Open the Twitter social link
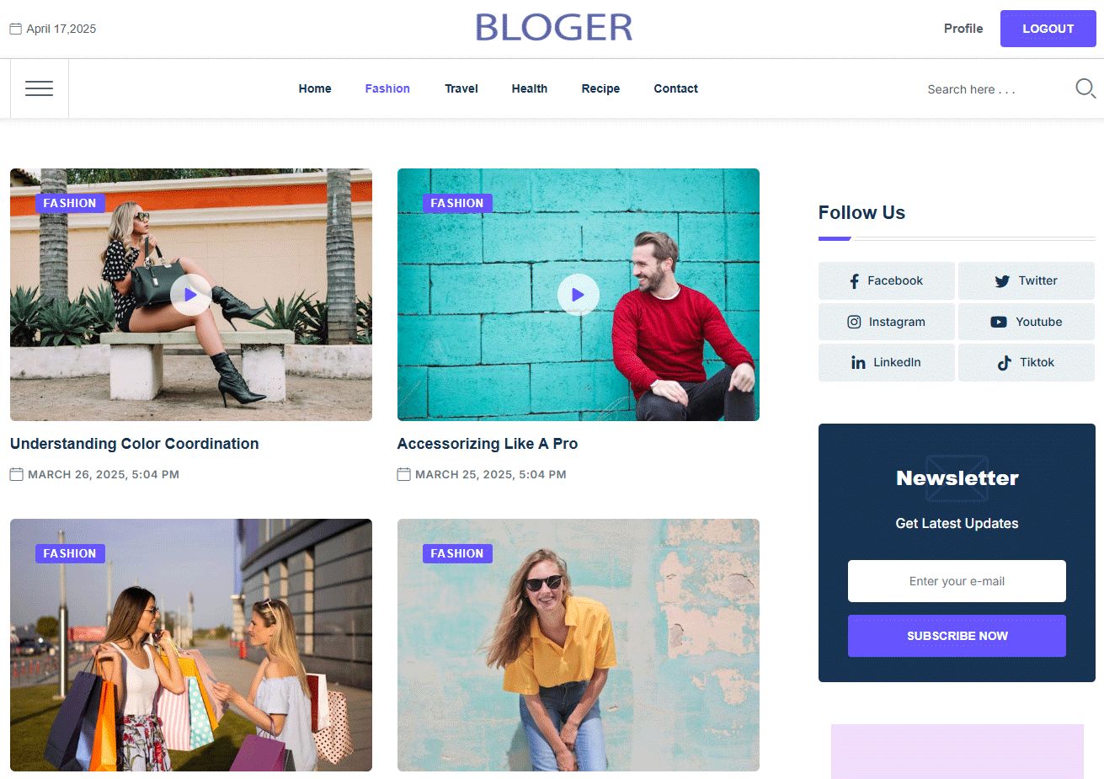Image resolution: width=1104 pixels, height=779 pixels. click(x=1027, y=280)
